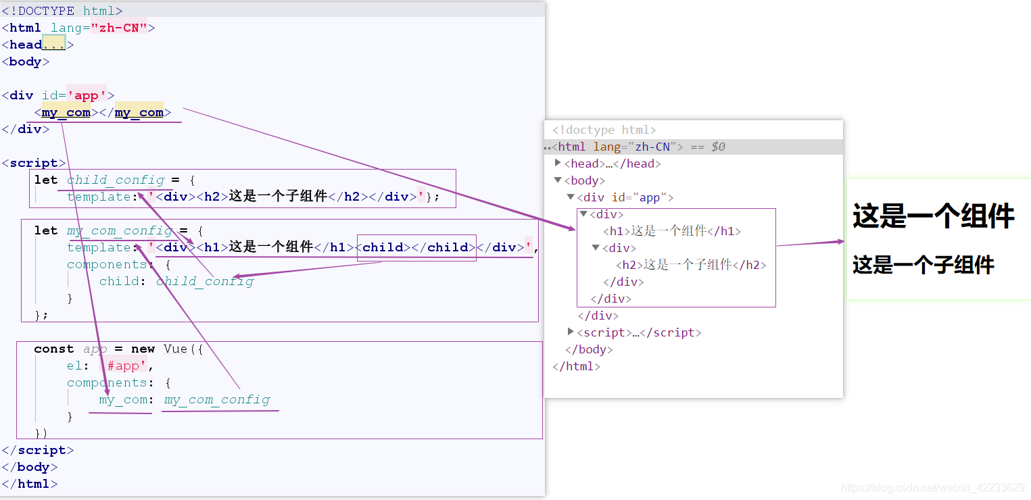
Task: Select the doctype html line in DevTools
Action: [604, 130]
